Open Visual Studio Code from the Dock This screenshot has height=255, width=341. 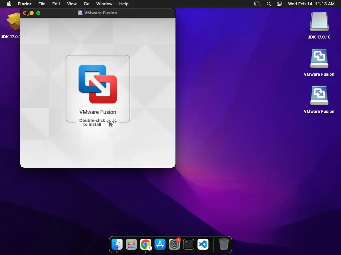pyautogui.click(x=203, y=244)
